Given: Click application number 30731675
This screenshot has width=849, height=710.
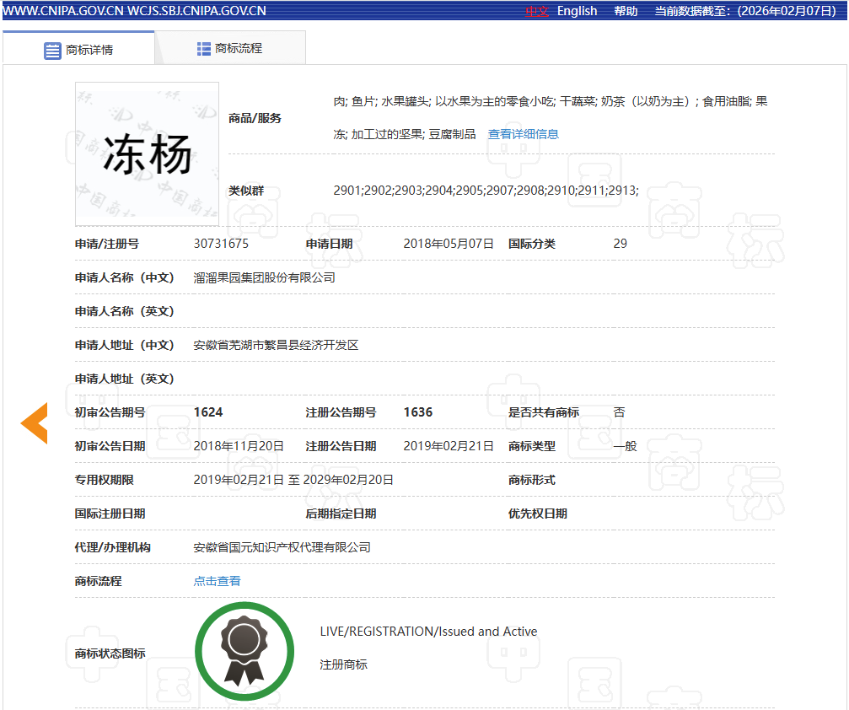Looking at the screenshot, I should (x=221, y=244).
